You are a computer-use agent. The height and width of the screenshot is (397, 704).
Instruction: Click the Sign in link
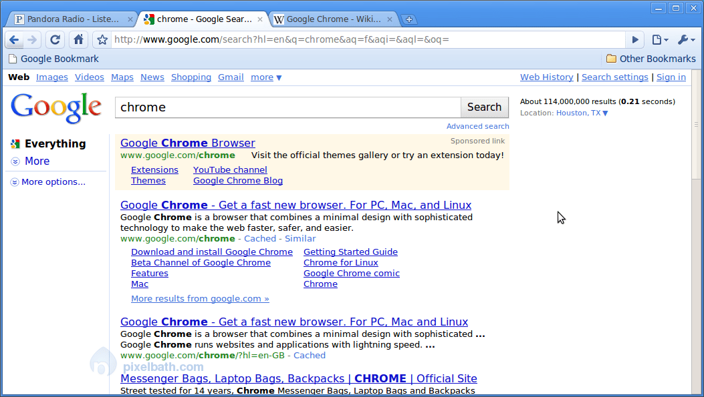pyautogui.click(x=671, y=77)
